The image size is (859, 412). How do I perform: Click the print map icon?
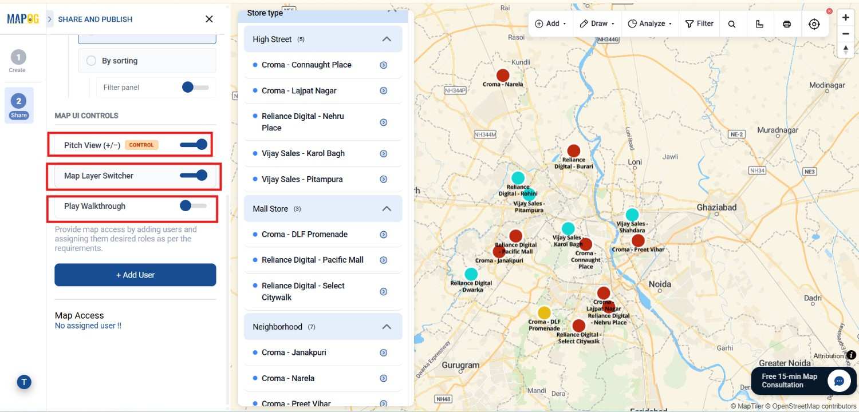[787, 24]
